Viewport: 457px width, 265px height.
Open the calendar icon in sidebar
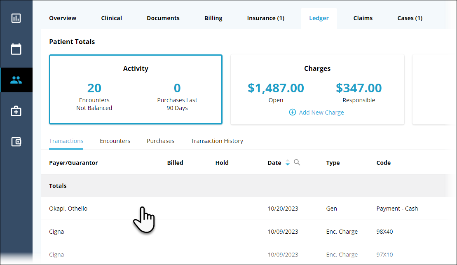(16, 49)
